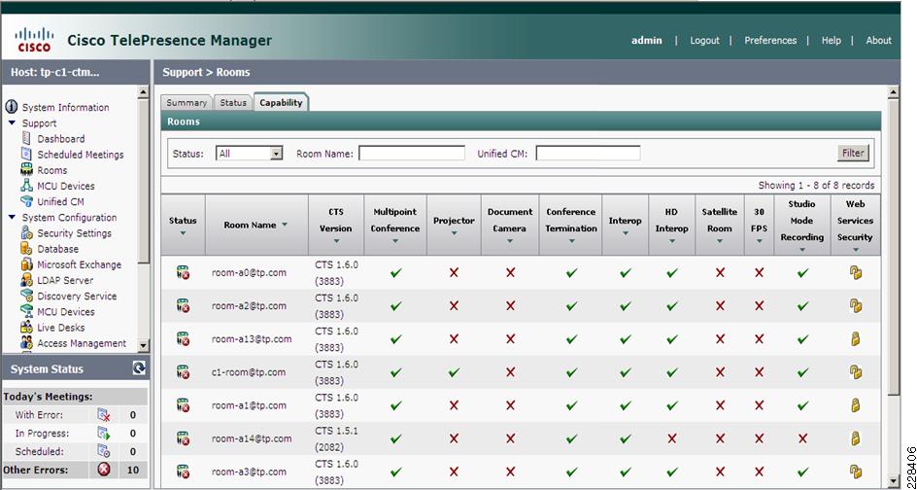Click security lock icon for room-a0@tp.com

pyautogui.click(x=856, y=272)
